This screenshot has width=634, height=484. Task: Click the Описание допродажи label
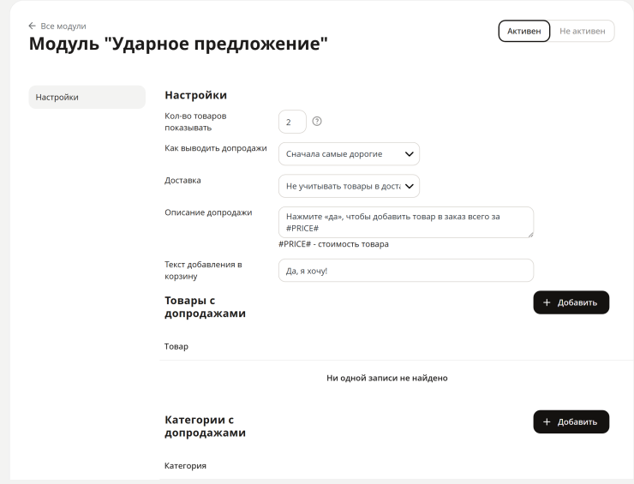click(208, 212)
